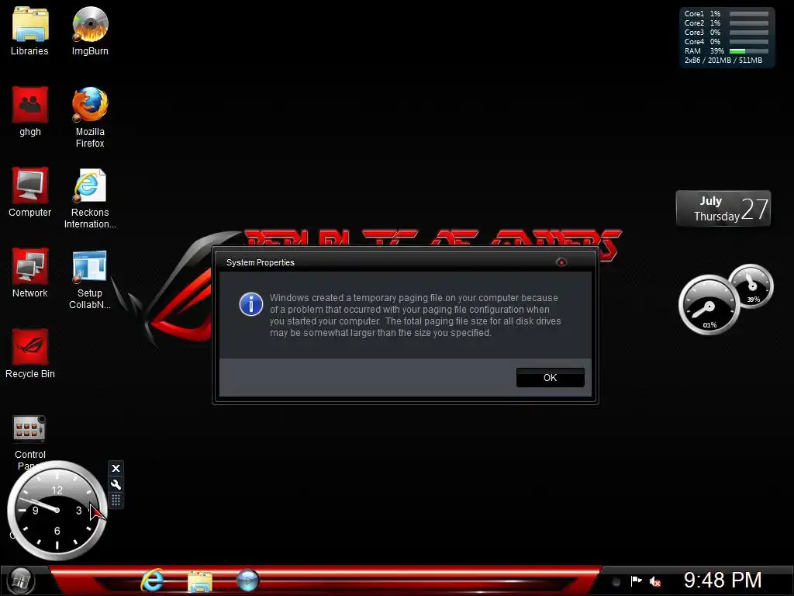Open Windows Explorer from the taskbar
This screenshot has width=794, height=596.
200,580
